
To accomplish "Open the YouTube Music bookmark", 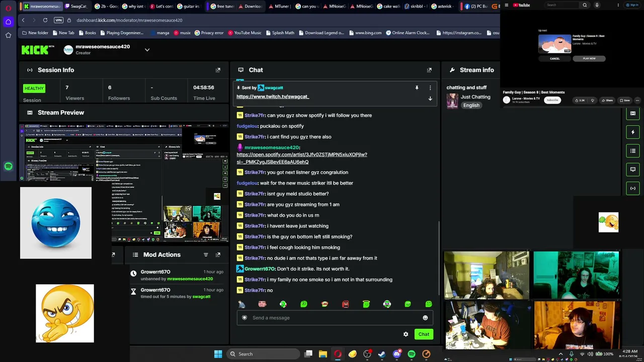I will [x=245, y=33].
